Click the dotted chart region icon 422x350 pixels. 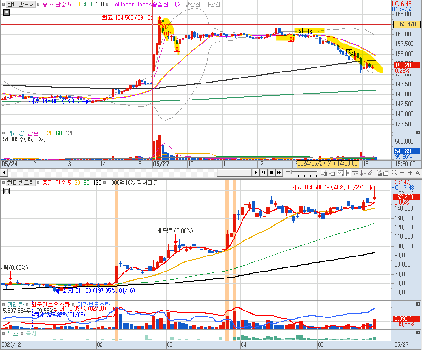point(340,173)
